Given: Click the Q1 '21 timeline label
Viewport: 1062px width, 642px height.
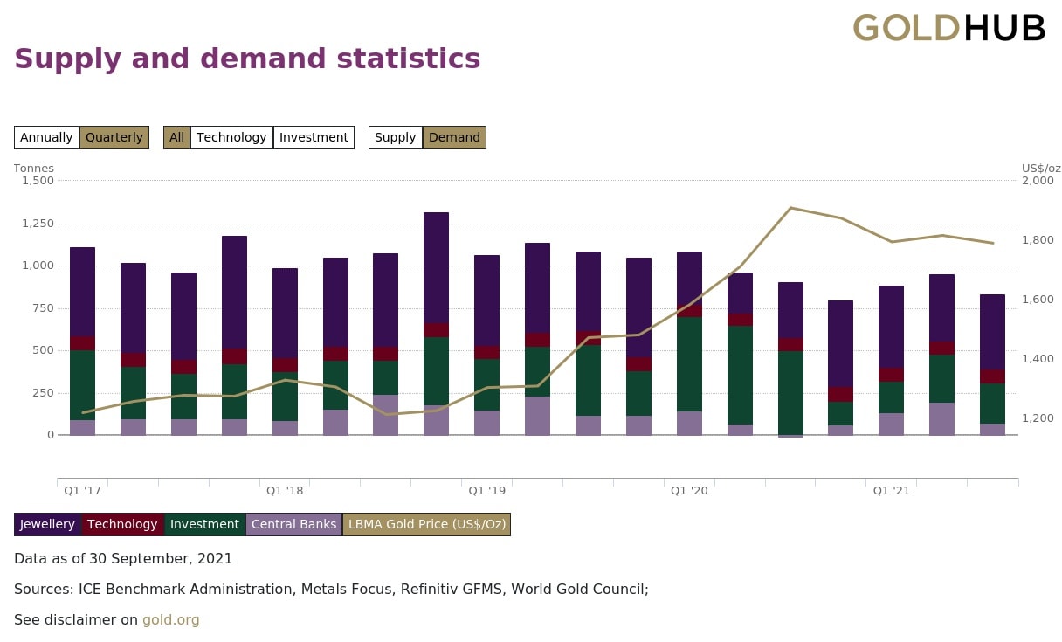Looking at the screenshot, I should 892,491.
